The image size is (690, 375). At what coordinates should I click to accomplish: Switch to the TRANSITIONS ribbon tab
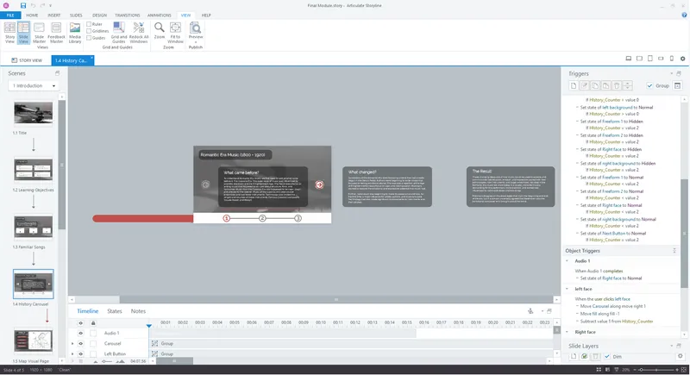[127, 15]
